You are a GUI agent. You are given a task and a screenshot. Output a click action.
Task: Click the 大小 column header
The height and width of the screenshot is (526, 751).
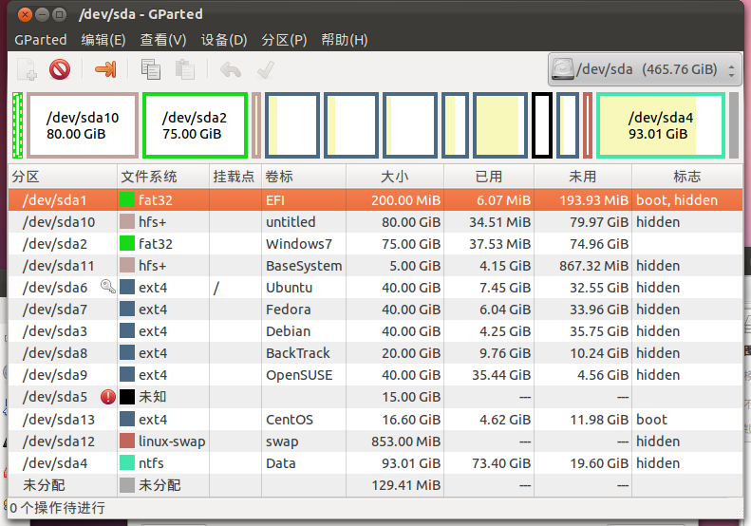(x=395, y=177)
